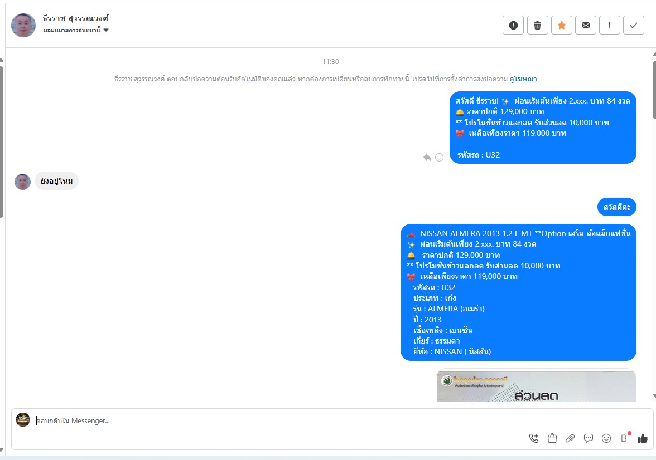656x460 pixels.
Task: Open the shopping bag product icon
Action: point(552,438)
